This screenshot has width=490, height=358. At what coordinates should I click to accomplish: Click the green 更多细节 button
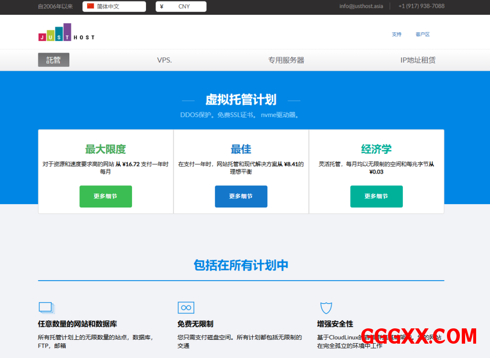coord(106,196)
